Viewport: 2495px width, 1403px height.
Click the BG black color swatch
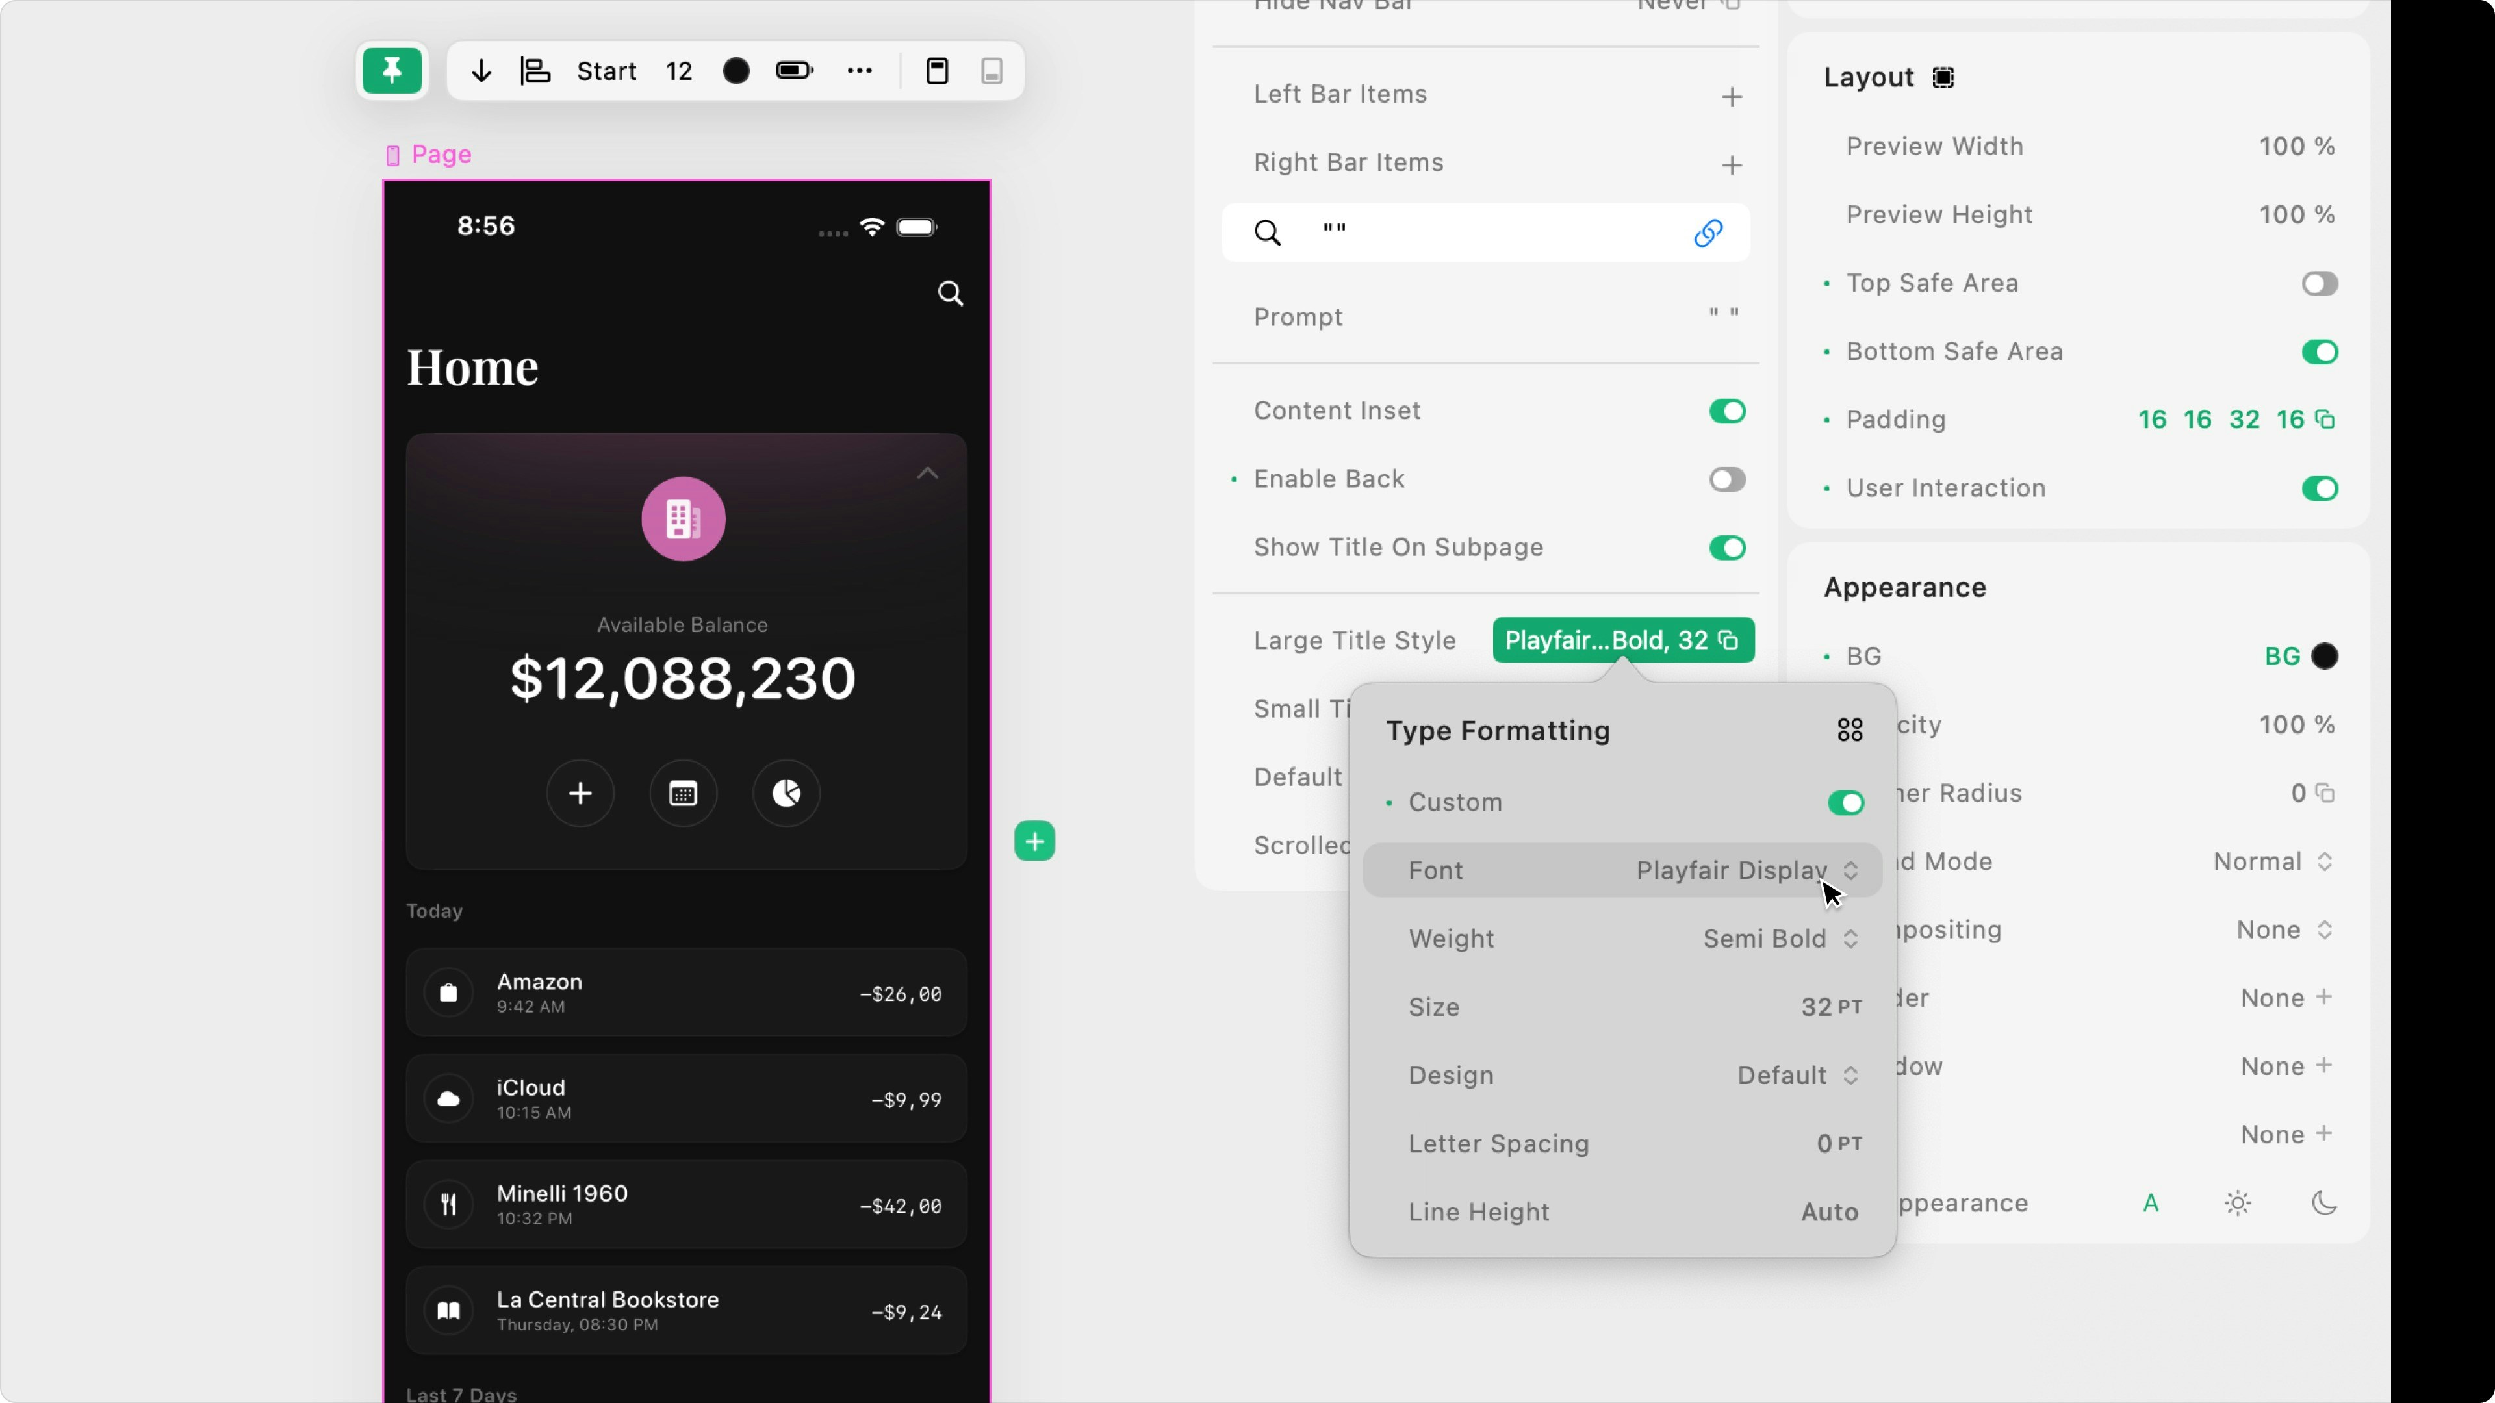click(x=2325, y=657)
